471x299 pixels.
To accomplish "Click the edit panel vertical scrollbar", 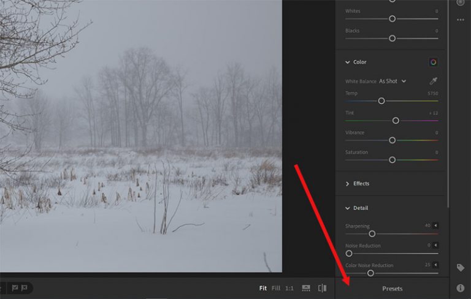I will click(448, 104).
